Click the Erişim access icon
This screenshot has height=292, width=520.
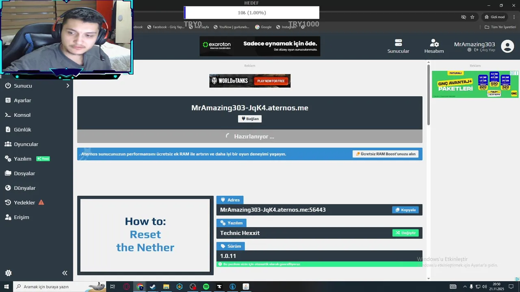(8, 217)
